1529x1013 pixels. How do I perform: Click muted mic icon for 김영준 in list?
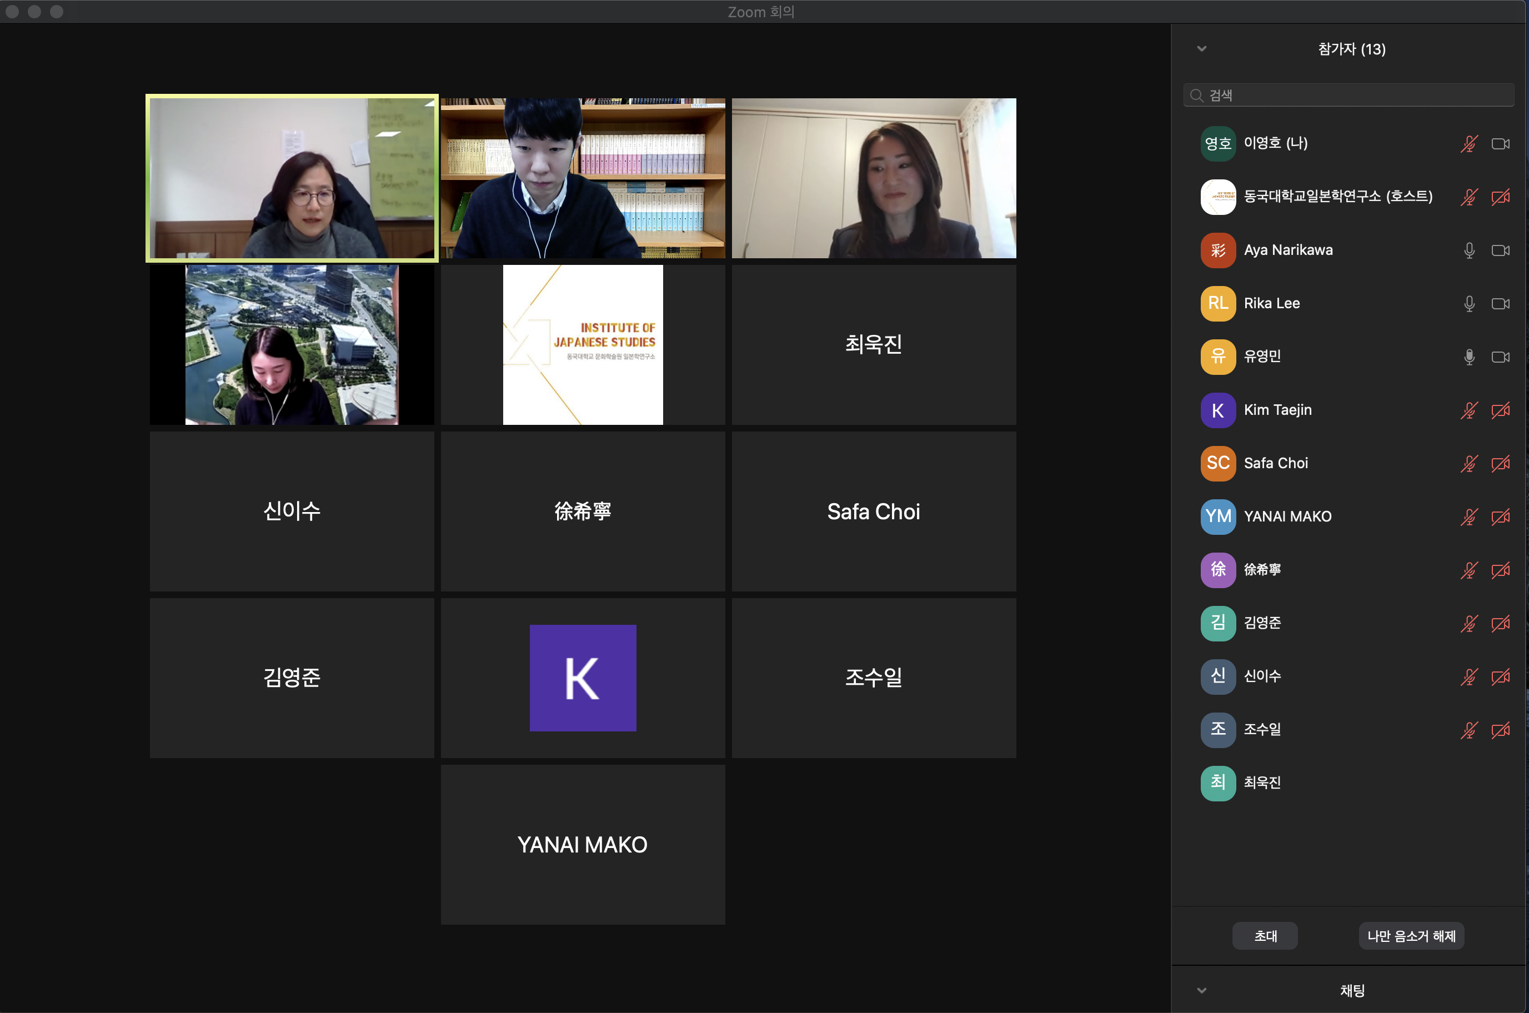1469,624
